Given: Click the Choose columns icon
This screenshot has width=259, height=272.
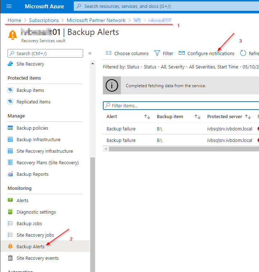Looking at the screenshot, I should tap(109, 53).
